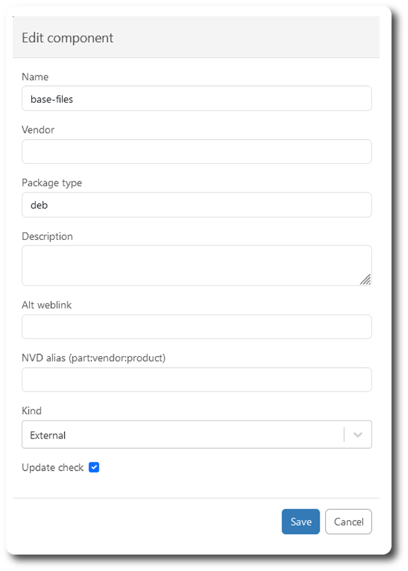Expand the Kind dropdown chevron arrow
Viewport: 408px width, 571px height.
tap(358, 435)
